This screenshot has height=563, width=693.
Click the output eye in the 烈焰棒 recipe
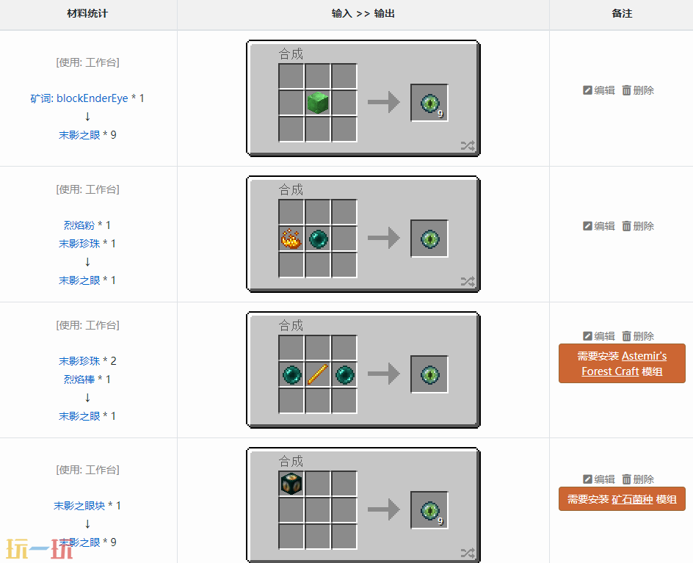point(429,374)
